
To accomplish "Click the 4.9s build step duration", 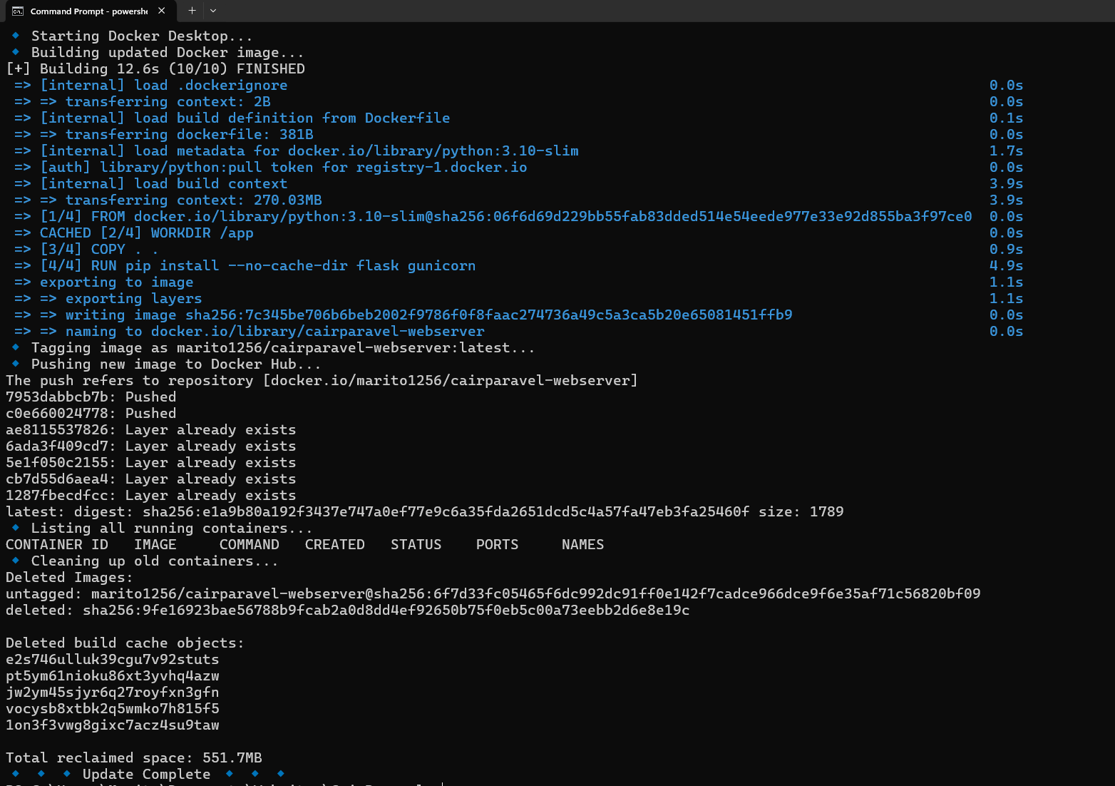I will [x=1006, y=265].
